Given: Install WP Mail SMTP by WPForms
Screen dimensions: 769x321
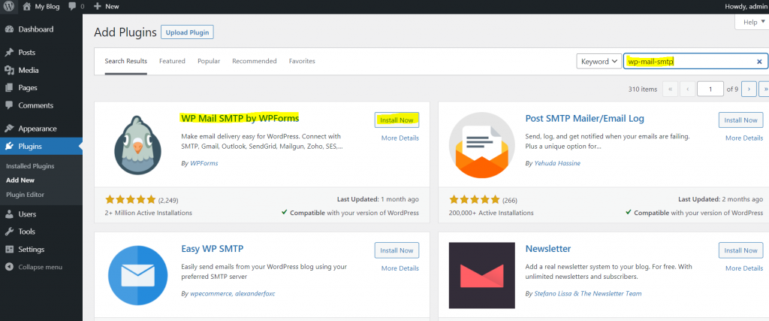Looking at the screenshot, I should coord(397,120).
